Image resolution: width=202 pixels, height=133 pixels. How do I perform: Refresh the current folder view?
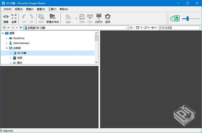pyautogui.click(x=131, y=28)
